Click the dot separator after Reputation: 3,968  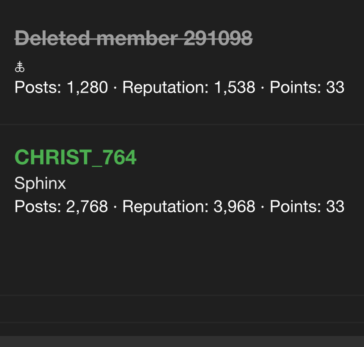coord(262,207)
